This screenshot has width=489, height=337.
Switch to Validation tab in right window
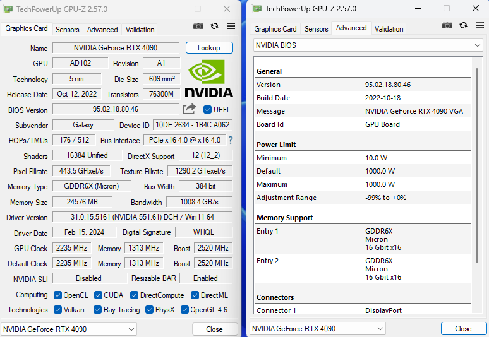coord(389,29)
